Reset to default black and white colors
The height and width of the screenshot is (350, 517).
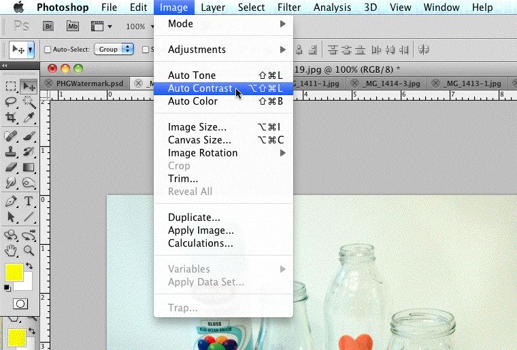pos(7,288)
